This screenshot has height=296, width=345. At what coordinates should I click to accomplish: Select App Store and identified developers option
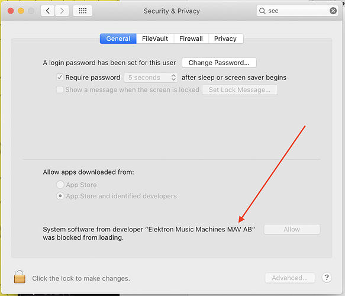point(60,196)
